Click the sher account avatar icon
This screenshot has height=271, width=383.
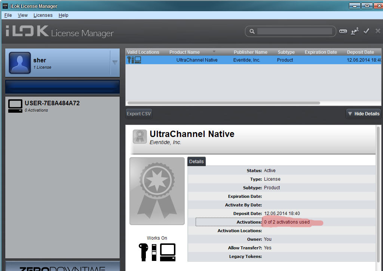pos(19,63)
